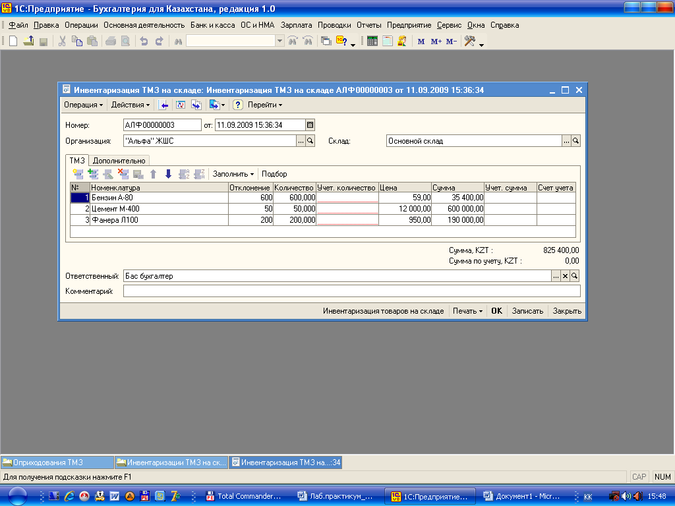Clear Ответственный field with X button

(x=565, y=276)
